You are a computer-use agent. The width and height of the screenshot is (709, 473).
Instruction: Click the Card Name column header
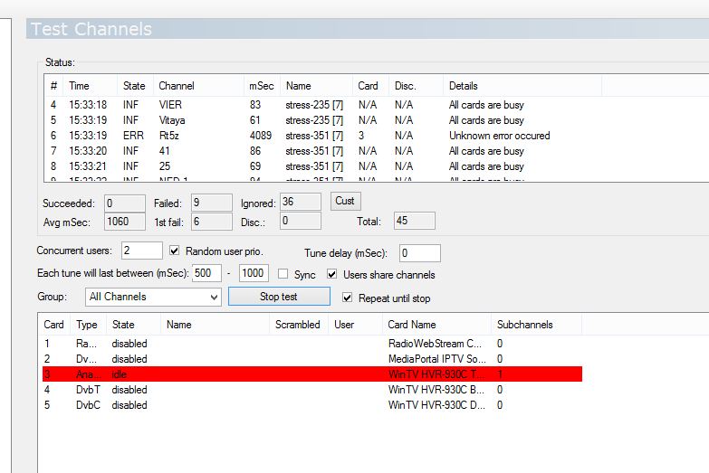436,325
